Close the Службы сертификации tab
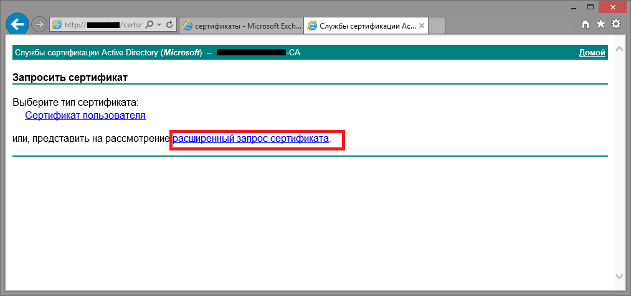This screenshot has width=631, height=296. click(421, 25)
